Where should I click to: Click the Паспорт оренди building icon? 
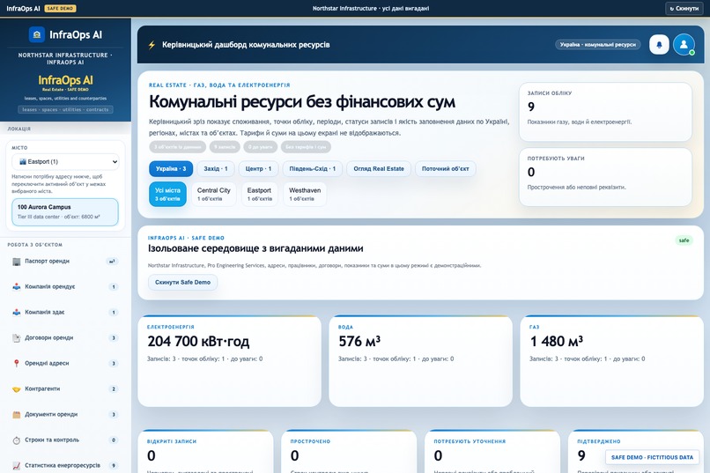pyautogui.click(x=17, y=262)
